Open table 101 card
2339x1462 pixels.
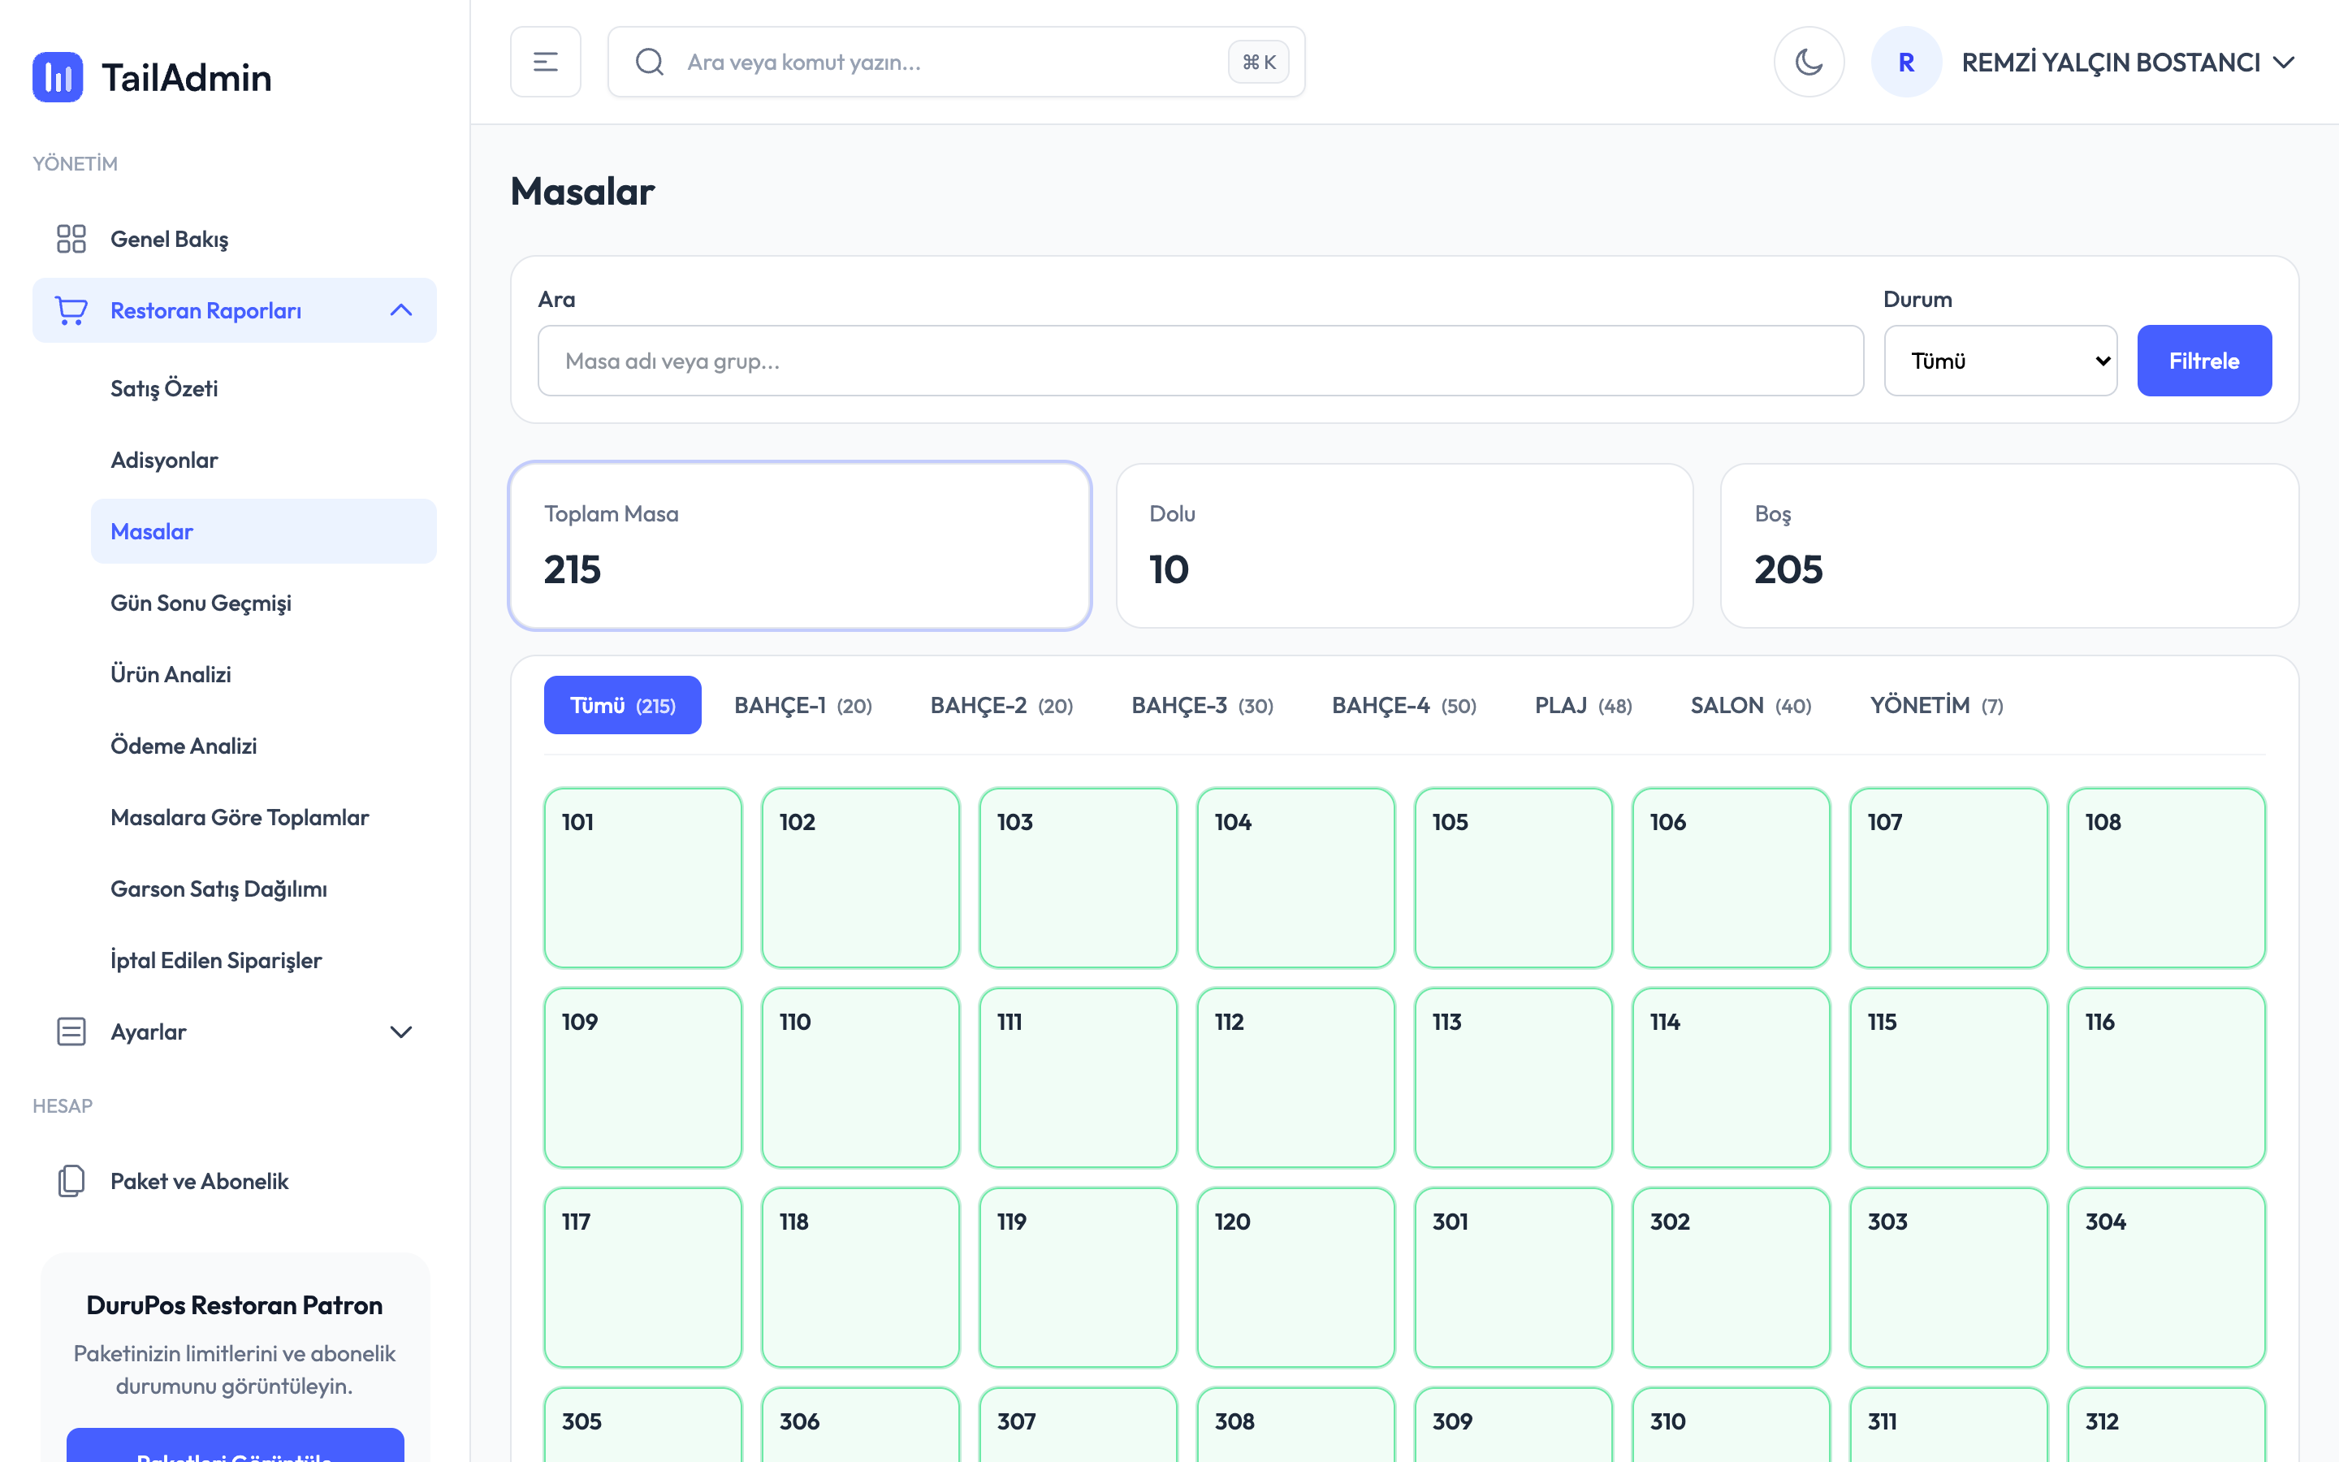pyautogui.click(x=642, y=878)
